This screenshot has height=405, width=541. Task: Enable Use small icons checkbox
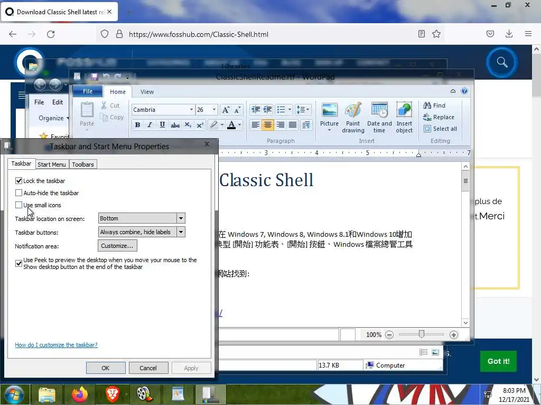coord(18,205)
